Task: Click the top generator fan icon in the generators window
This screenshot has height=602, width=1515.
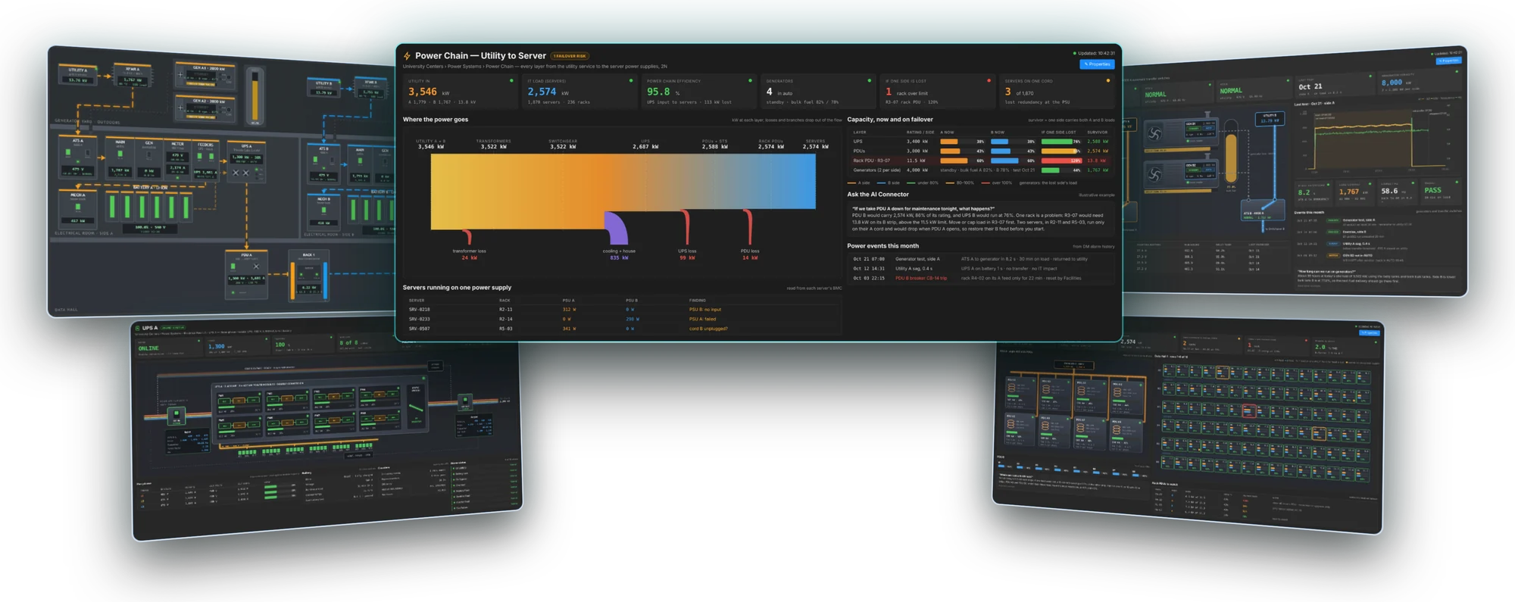Action: pos(1155,135)
